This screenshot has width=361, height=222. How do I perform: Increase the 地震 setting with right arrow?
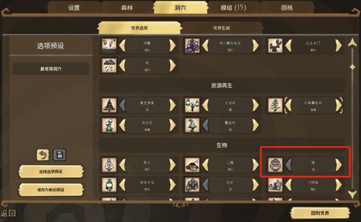coord(173,45)
